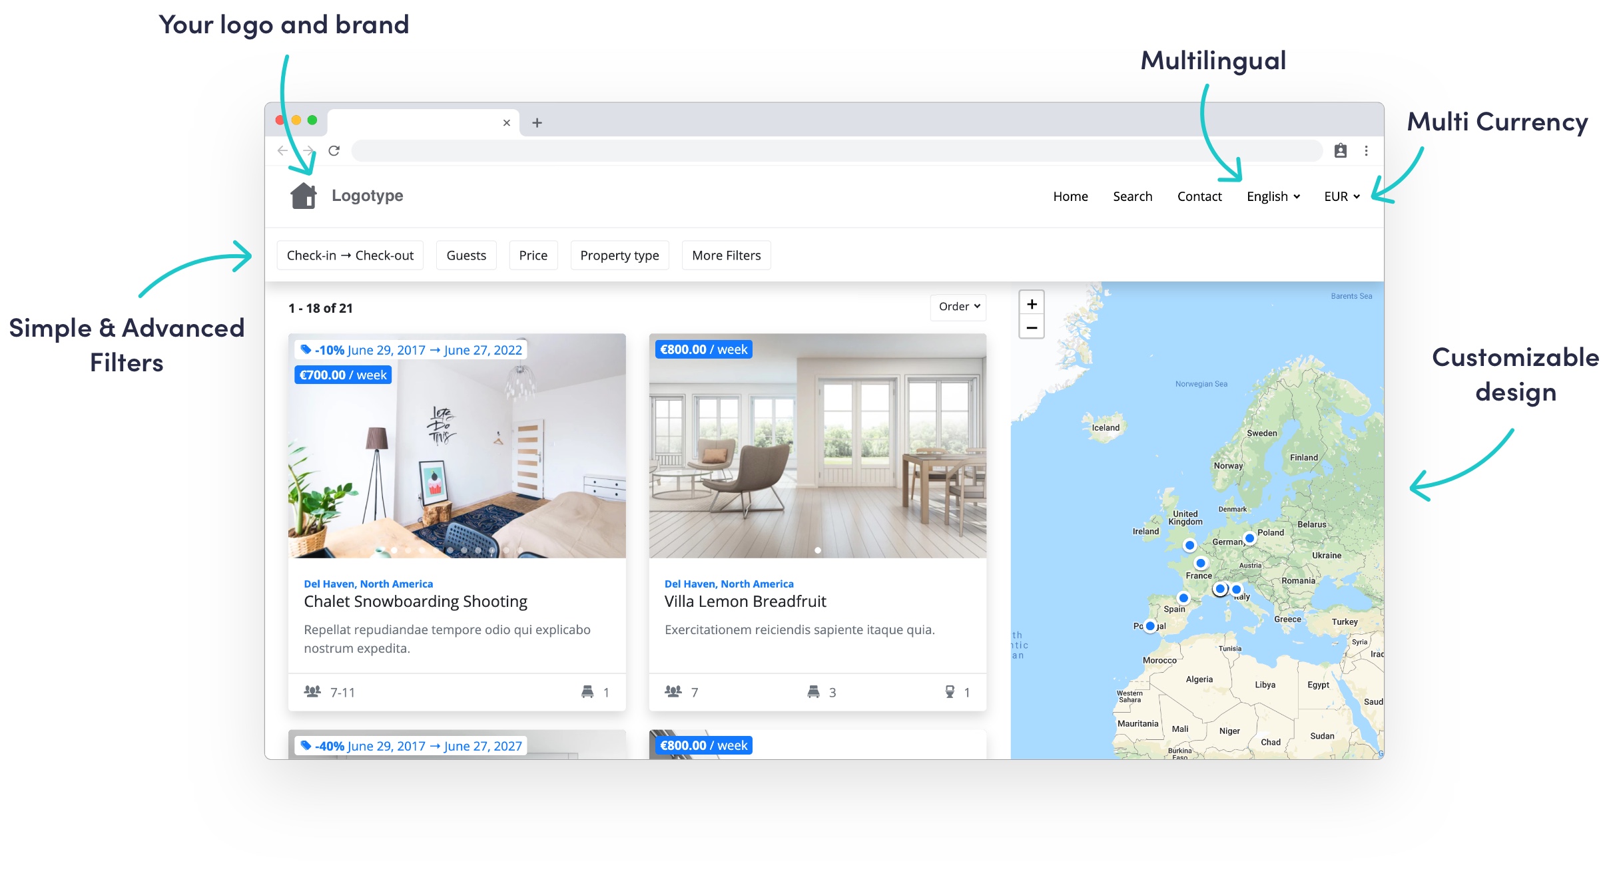Click the Iceland label on the map

click(1106, 428)
